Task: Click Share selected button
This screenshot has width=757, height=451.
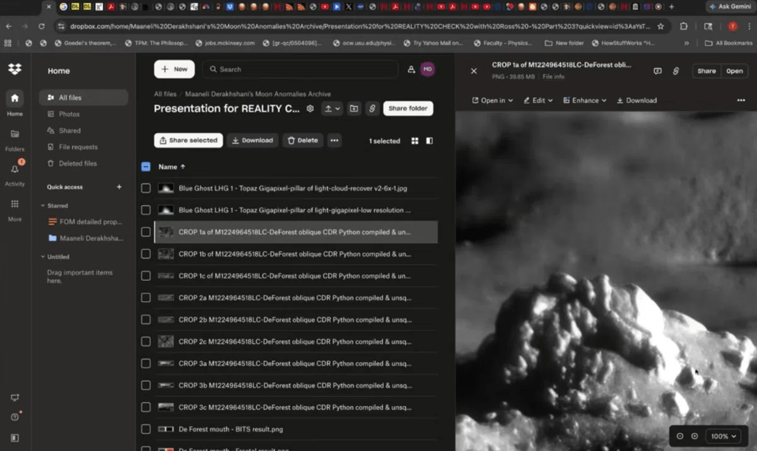Action: point(188,140)
